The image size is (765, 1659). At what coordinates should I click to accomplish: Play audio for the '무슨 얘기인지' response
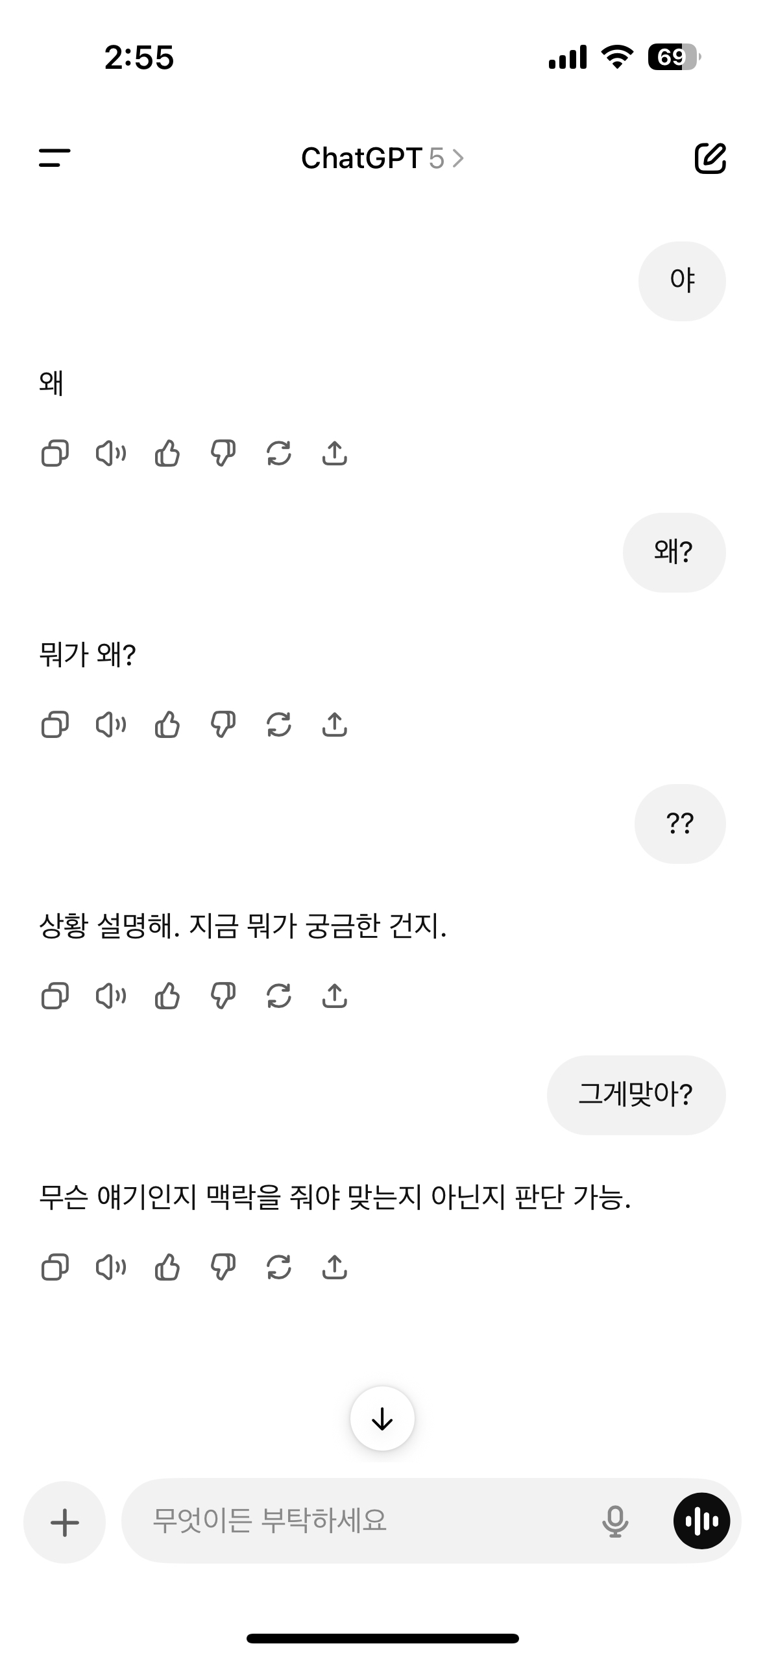tap(111, 1267)
